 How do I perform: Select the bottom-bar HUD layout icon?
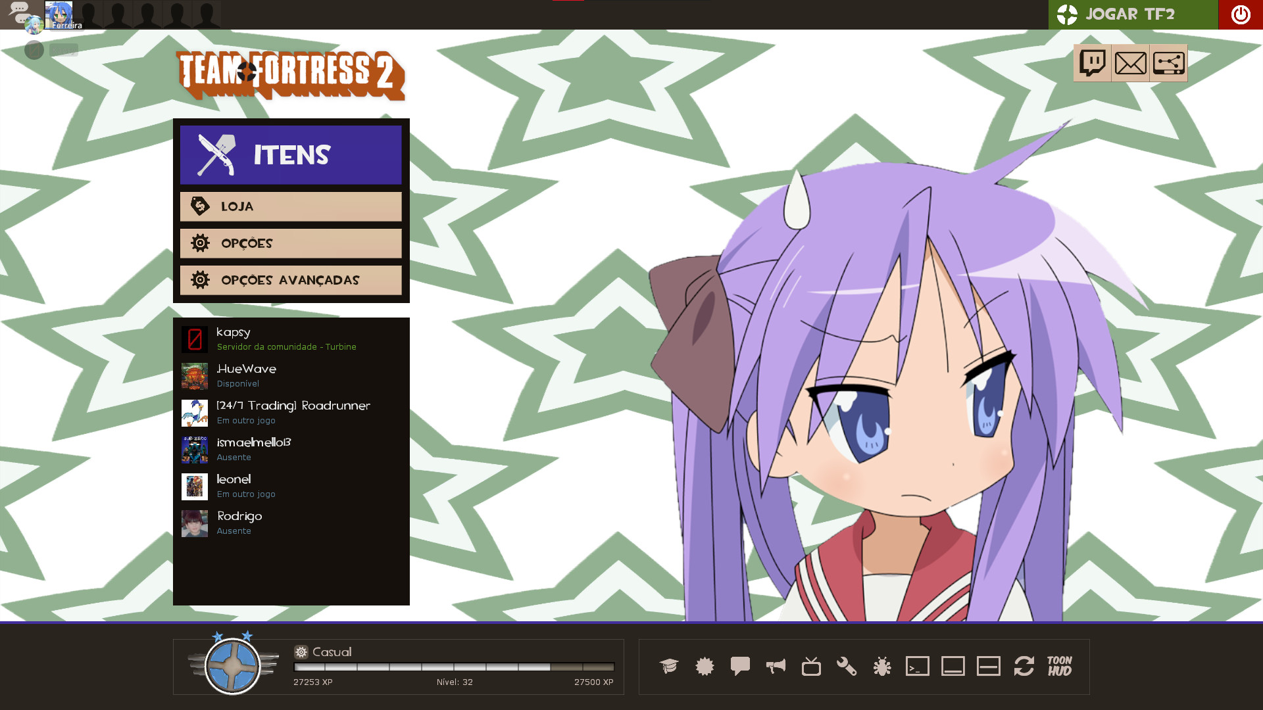pyautogui.click(x=953, y=666)
